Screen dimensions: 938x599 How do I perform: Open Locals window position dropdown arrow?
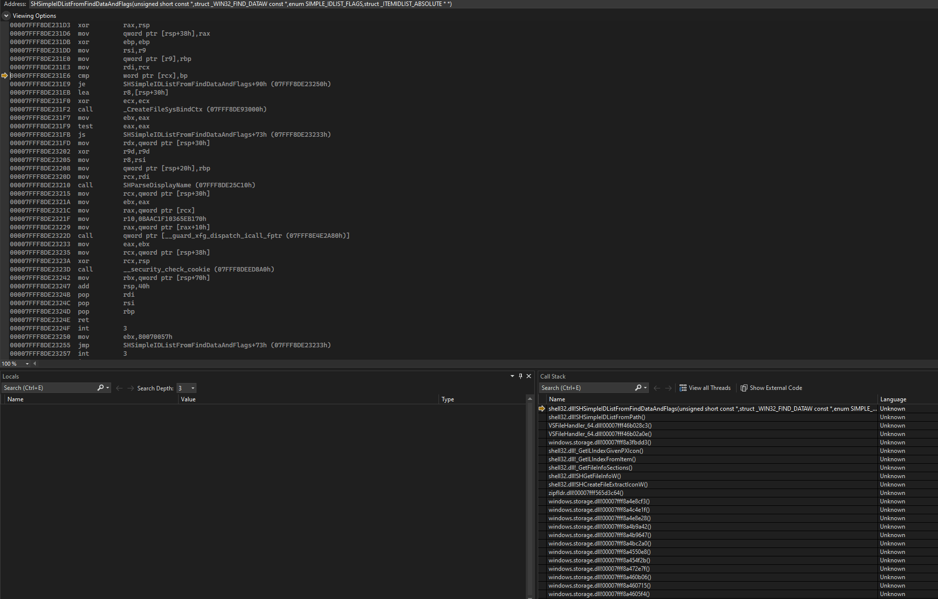pyautogui.click(x=512, y=376)
